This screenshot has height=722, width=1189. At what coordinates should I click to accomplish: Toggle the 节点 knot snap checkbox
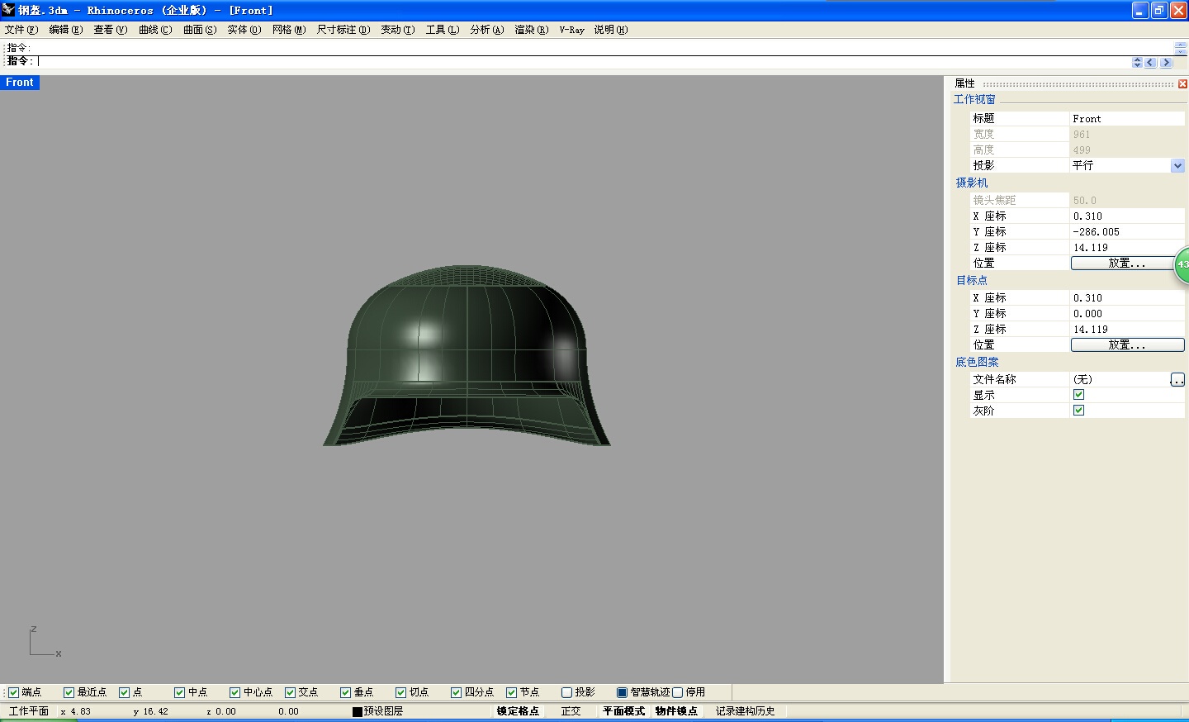511,692
